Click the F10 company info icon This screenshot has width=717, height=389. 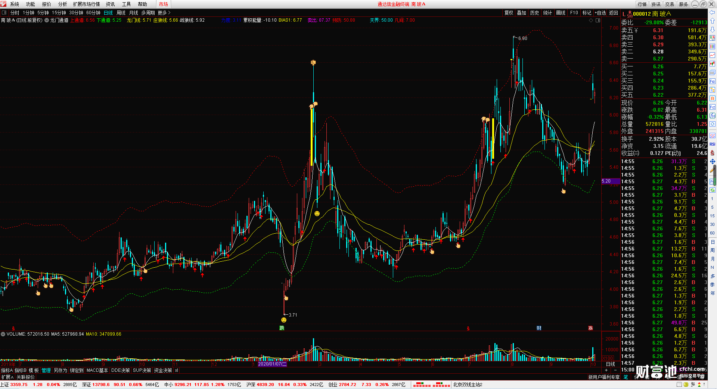coord(713,81)
